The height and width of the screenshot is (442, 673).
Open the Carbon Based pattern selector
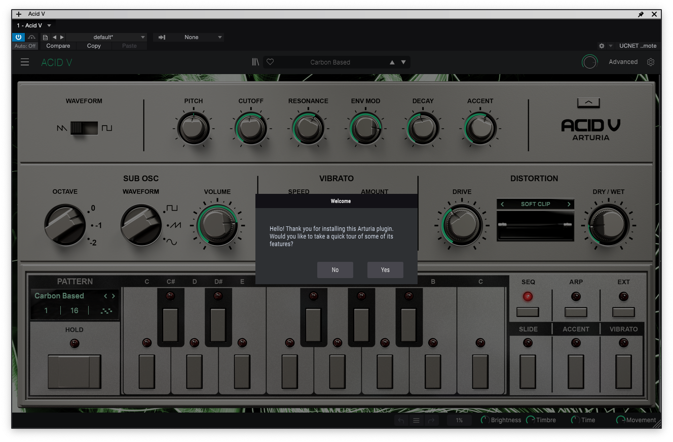(x=59, y=296)
